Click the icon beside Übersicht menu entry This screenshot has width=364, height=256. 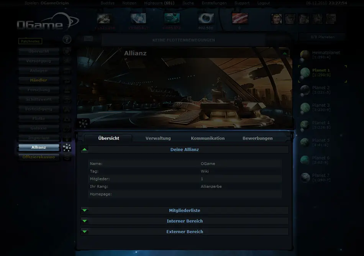(x=67, y=51)
